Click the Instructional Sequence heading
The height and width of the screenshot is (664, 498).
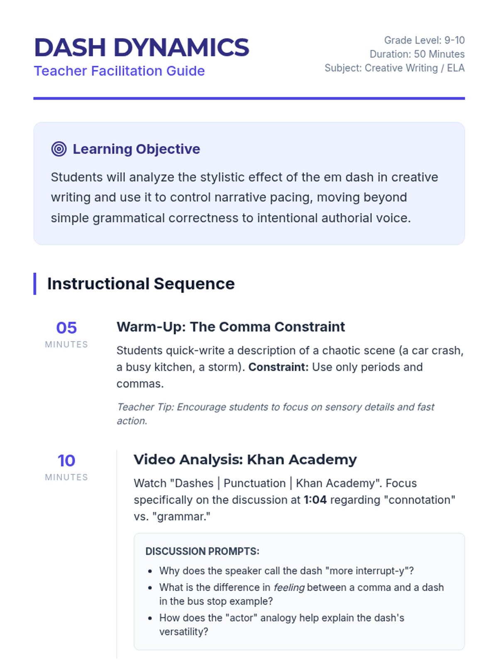point(141,284)
